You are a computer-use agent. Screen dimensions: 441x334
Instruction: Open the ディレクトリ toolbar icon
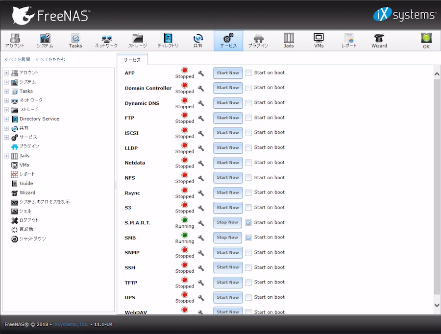coord(168,41)
